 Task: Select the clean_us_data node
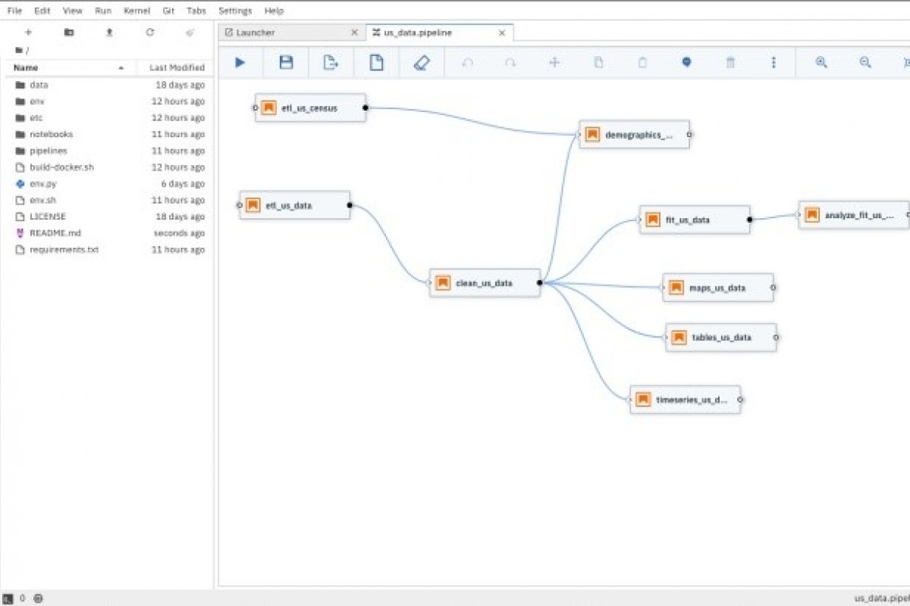pyautogui.click(x=485, y=283)
